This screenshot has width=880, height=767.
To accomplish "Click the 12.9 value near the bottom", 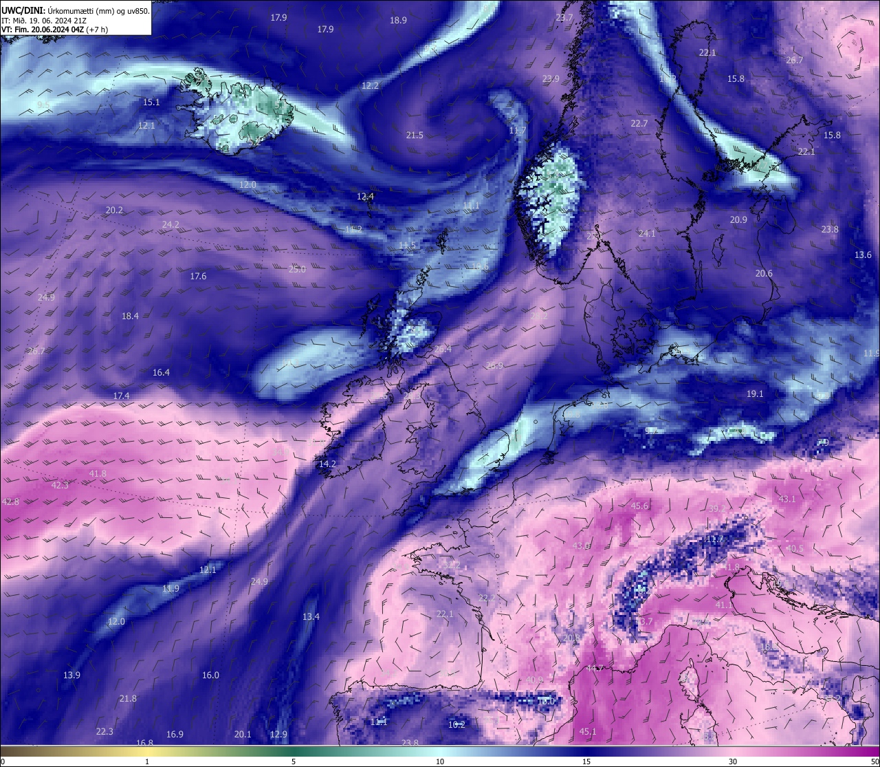I will tap(278, 735).
